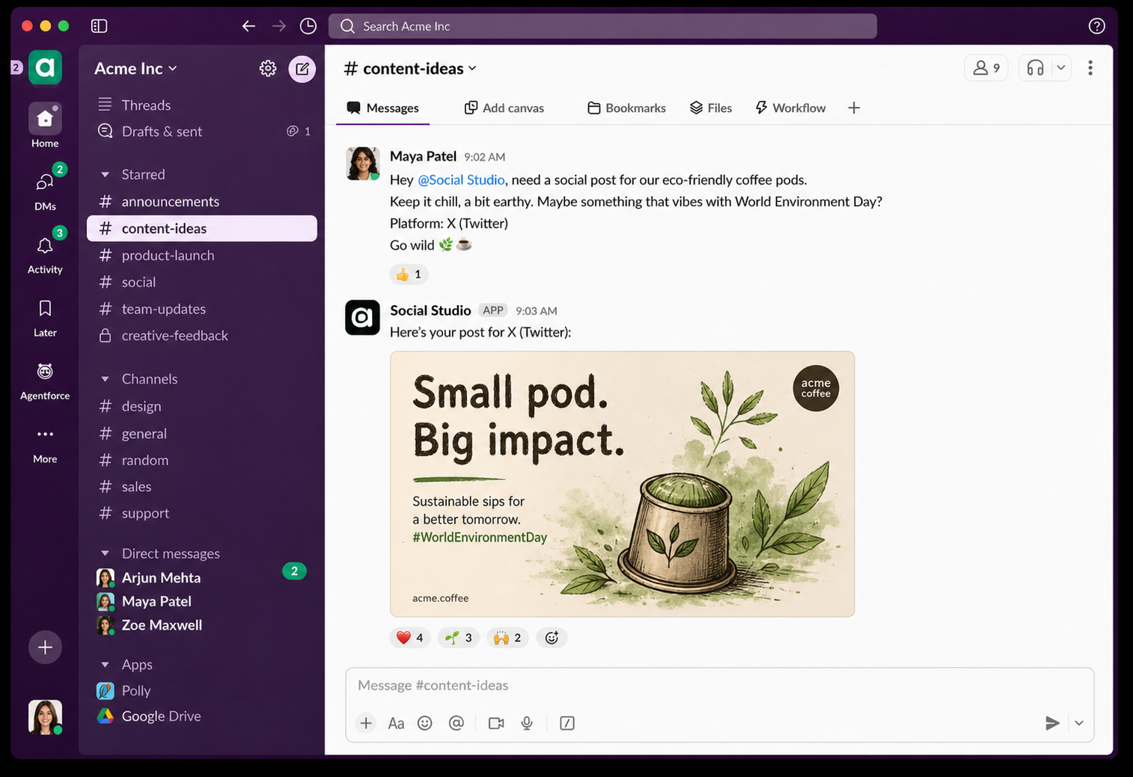The width and height of the screenshot is (1133, 777).
Task: Click the @Social Studio mention link
Action: point(461,180)
